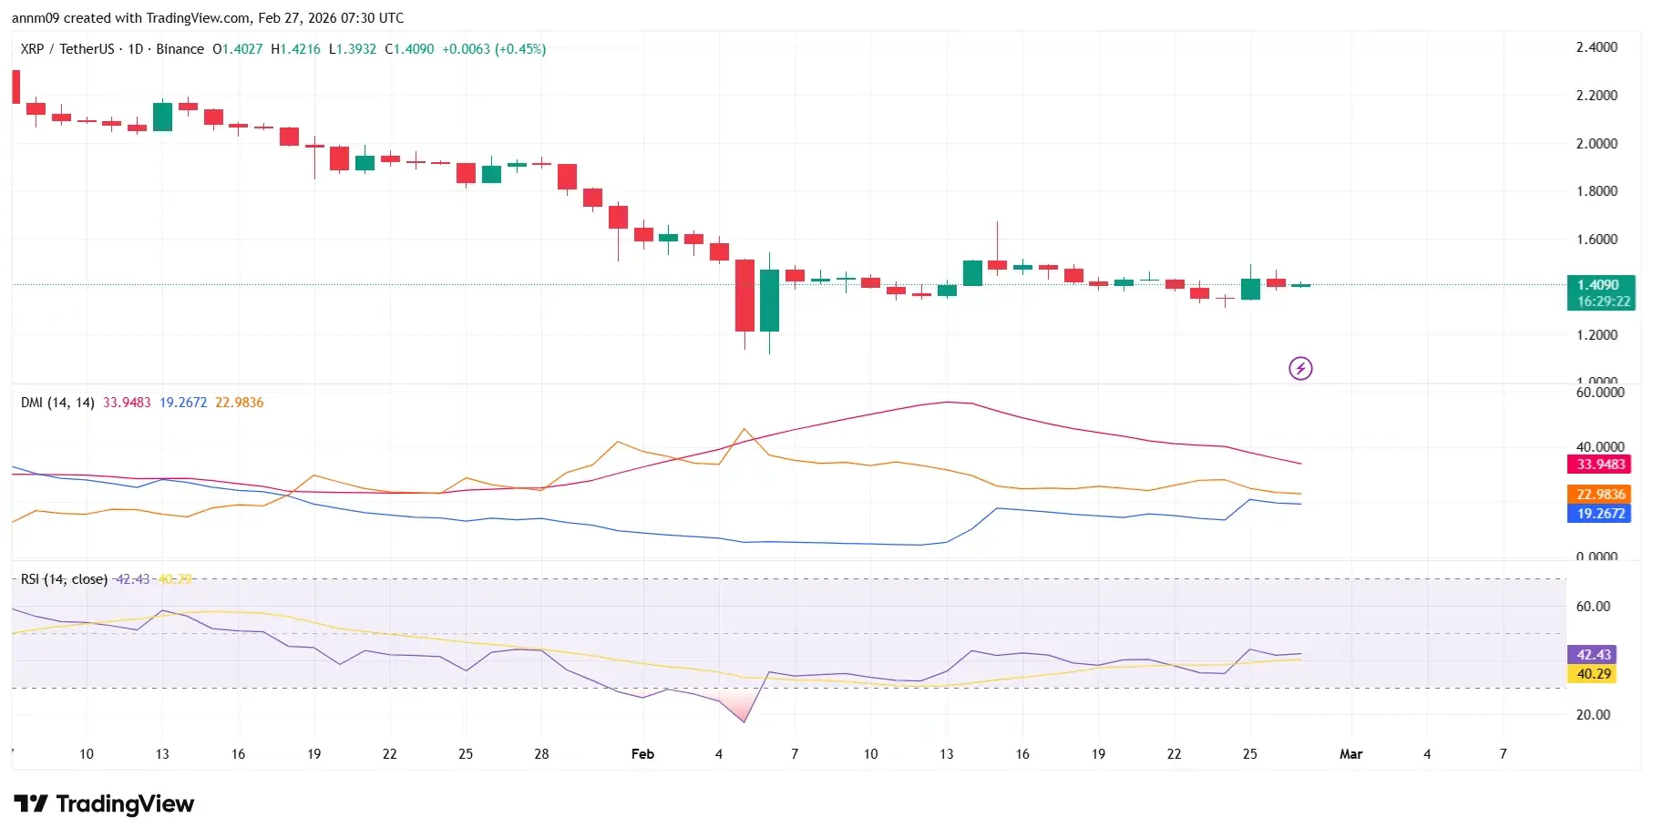Toggle visibility of the RSI indicator legend
1653x838 pixels.
pos(64,578)
